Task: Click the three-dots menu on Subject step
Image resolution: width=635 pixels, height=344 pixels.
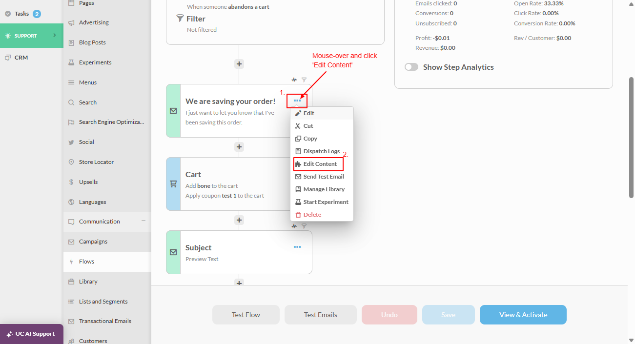Action: (297, 247)
